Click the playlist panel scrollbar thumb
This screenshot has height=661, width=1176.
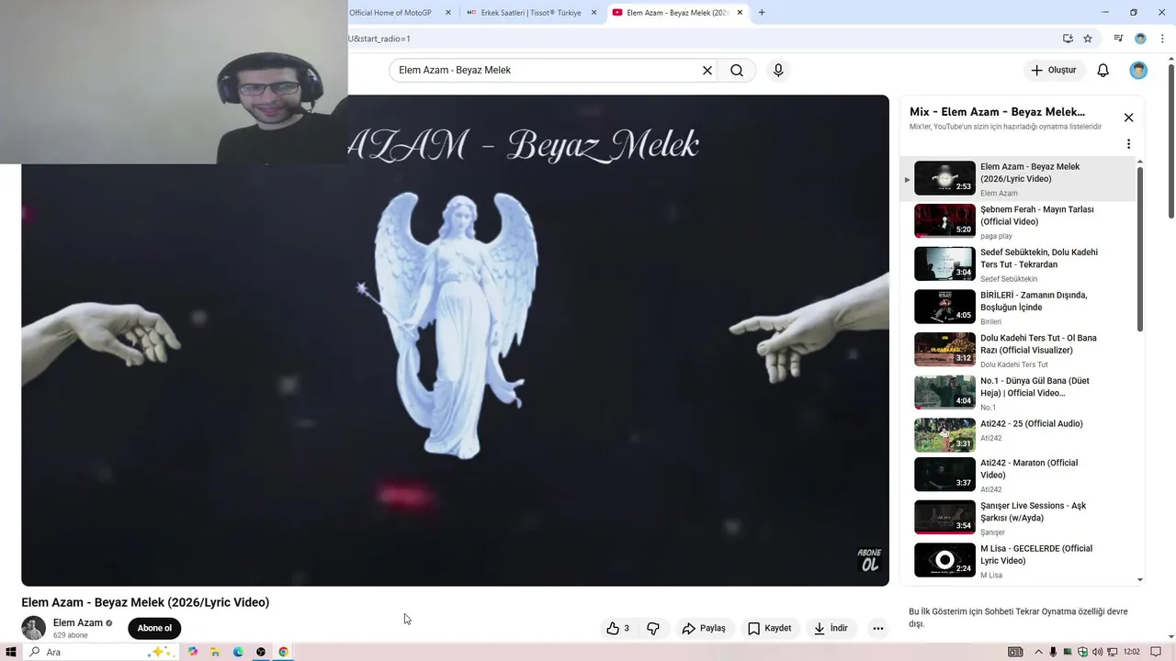[1140, 249]
